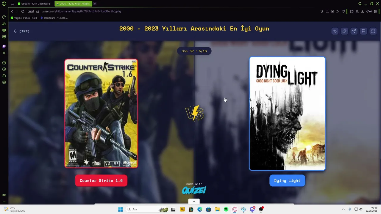This screenshot has height=214, width=381.
Task: Undo the last choice with the back-arrow icon
Action: (335, 31)
